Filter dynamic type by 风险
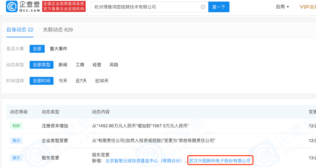The width and height of the screenshot is (316, 167). (x=114, y=65)
